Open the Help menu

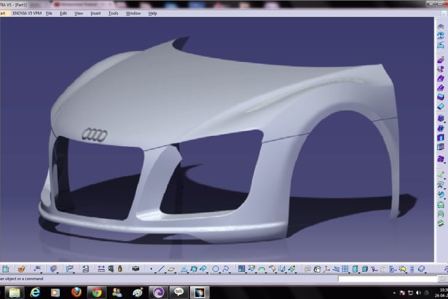153,13
